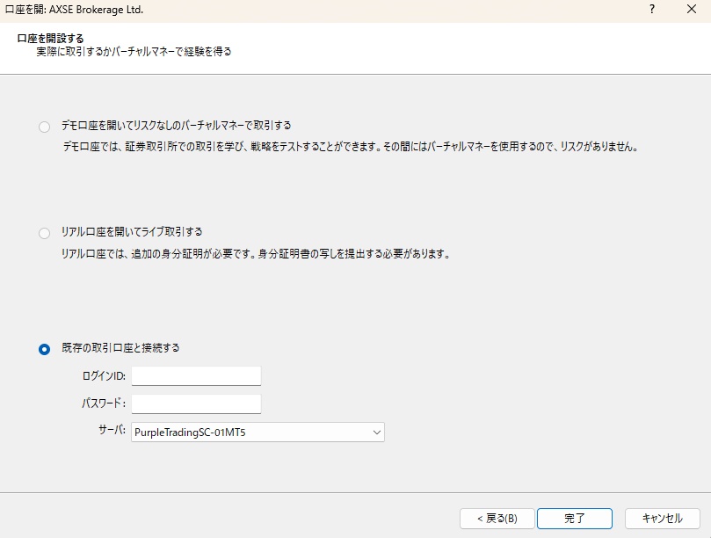Select the demo account radio button
Viewport: 711px width, 538px height.
tap(45, 127)
